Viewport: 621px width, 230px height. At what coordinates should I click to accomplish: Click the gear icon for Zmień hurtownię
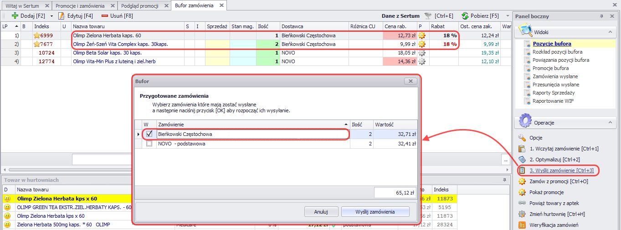[x=522, y=214]
